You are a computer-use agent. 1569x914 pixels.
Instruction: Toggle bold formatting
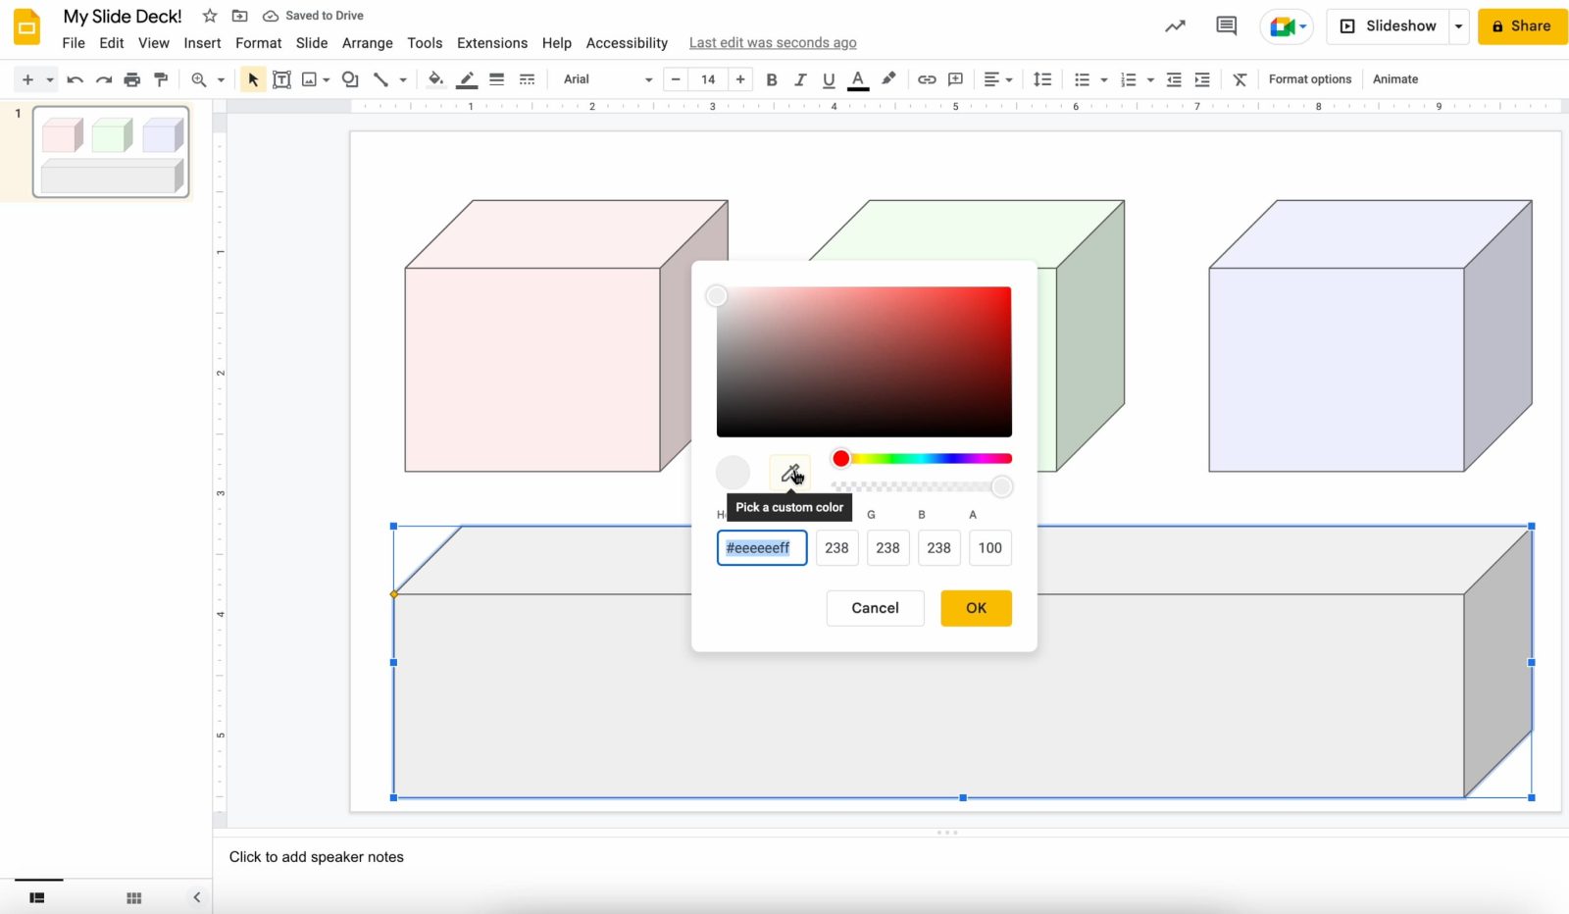(x=772, y=79)
